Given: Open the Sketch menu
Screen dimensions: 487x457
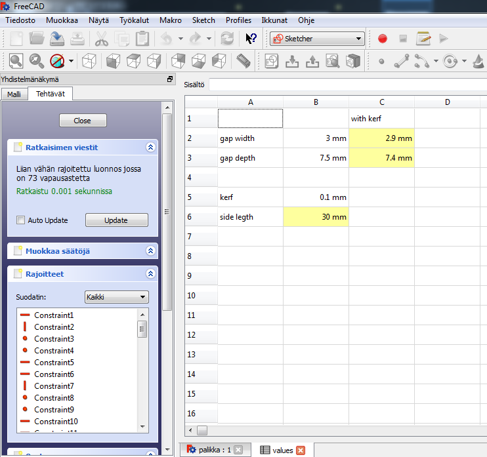Looking at the screenshot, I should pos(203,20).
